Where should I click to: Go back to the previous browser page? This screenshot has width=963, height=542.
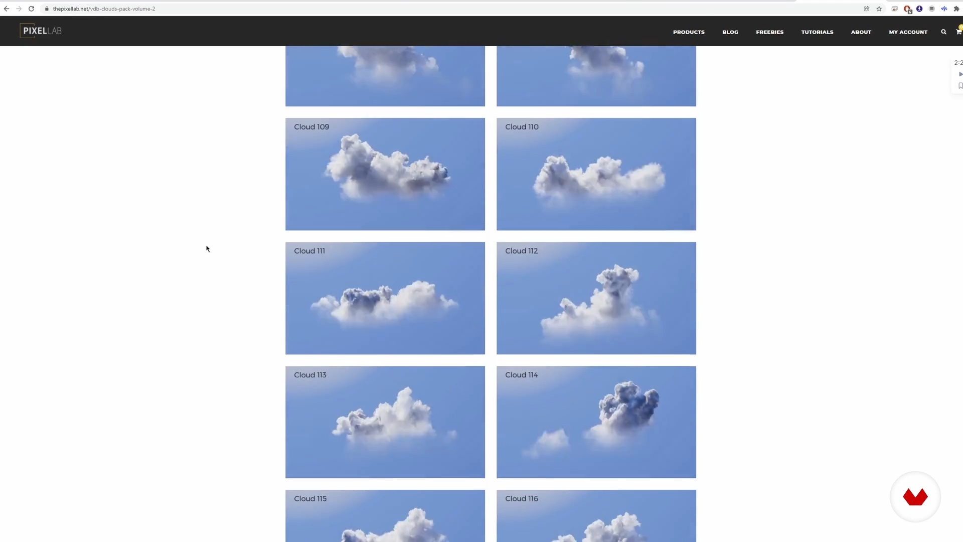(7, 9)
